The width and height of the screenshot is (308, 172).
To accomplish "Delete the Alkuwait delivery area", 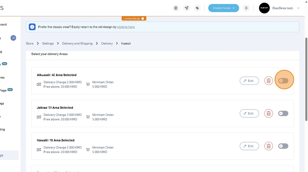I will click(268, 81).
